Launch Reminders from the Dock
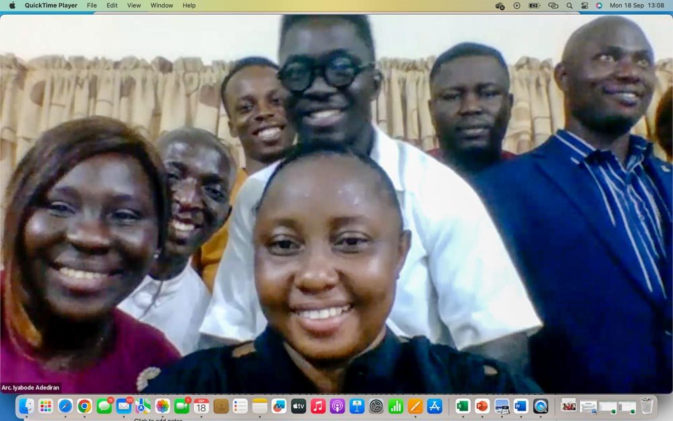 pos(240,406)
